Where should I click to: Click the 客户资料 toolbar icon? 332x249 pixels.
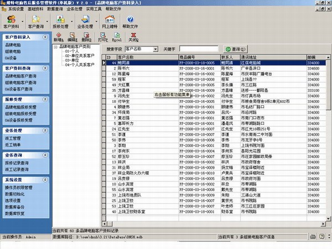tap(11, 20)
